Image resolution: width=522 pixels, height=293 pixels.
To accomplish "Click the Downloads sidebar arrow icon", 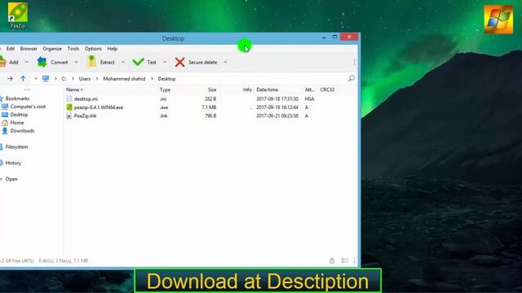I will 5,131.
